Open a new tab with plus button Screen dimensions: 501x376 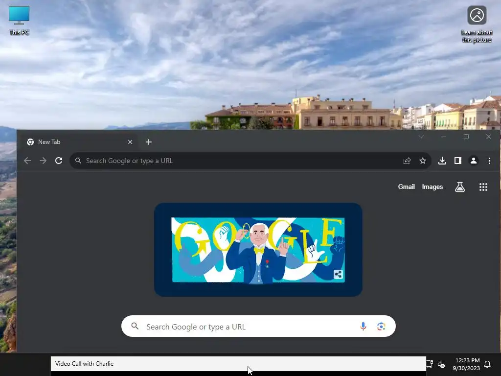149,142
